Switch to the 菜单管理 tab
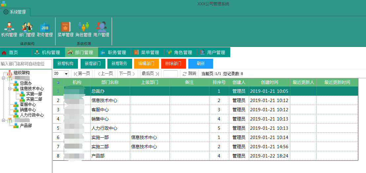The height and width of the screenshot is (173, 366). (148, 52)
